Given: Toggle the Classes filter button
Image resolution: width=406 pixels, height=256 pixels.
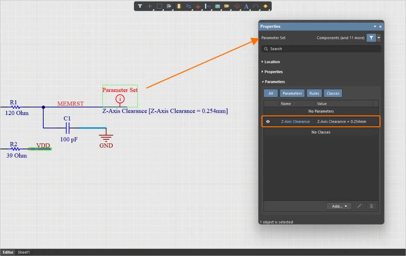Looking at the screenshot, I should click(x=333, y=93).
